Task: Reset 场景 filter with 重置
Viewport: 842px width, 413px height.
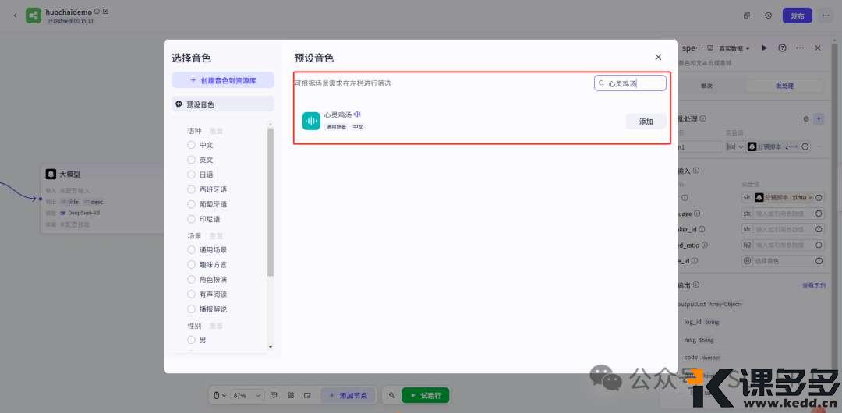Action: pyautogui.click(x=216, y=235)
